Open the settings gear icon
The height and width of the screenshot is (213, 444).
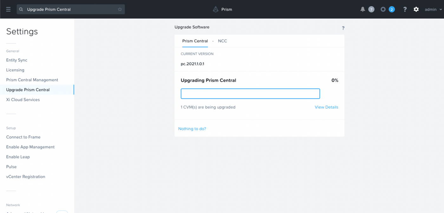[x=416, y=10]
